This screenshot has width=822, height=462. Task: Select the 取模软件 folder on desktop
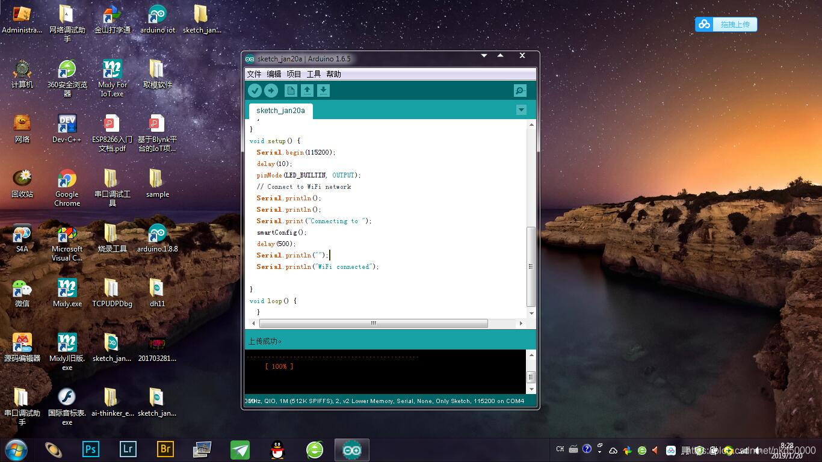click(157, 75)
